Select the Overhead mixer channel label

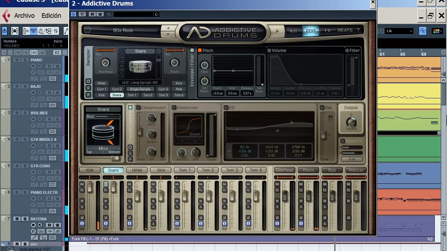tap(285, 170)
